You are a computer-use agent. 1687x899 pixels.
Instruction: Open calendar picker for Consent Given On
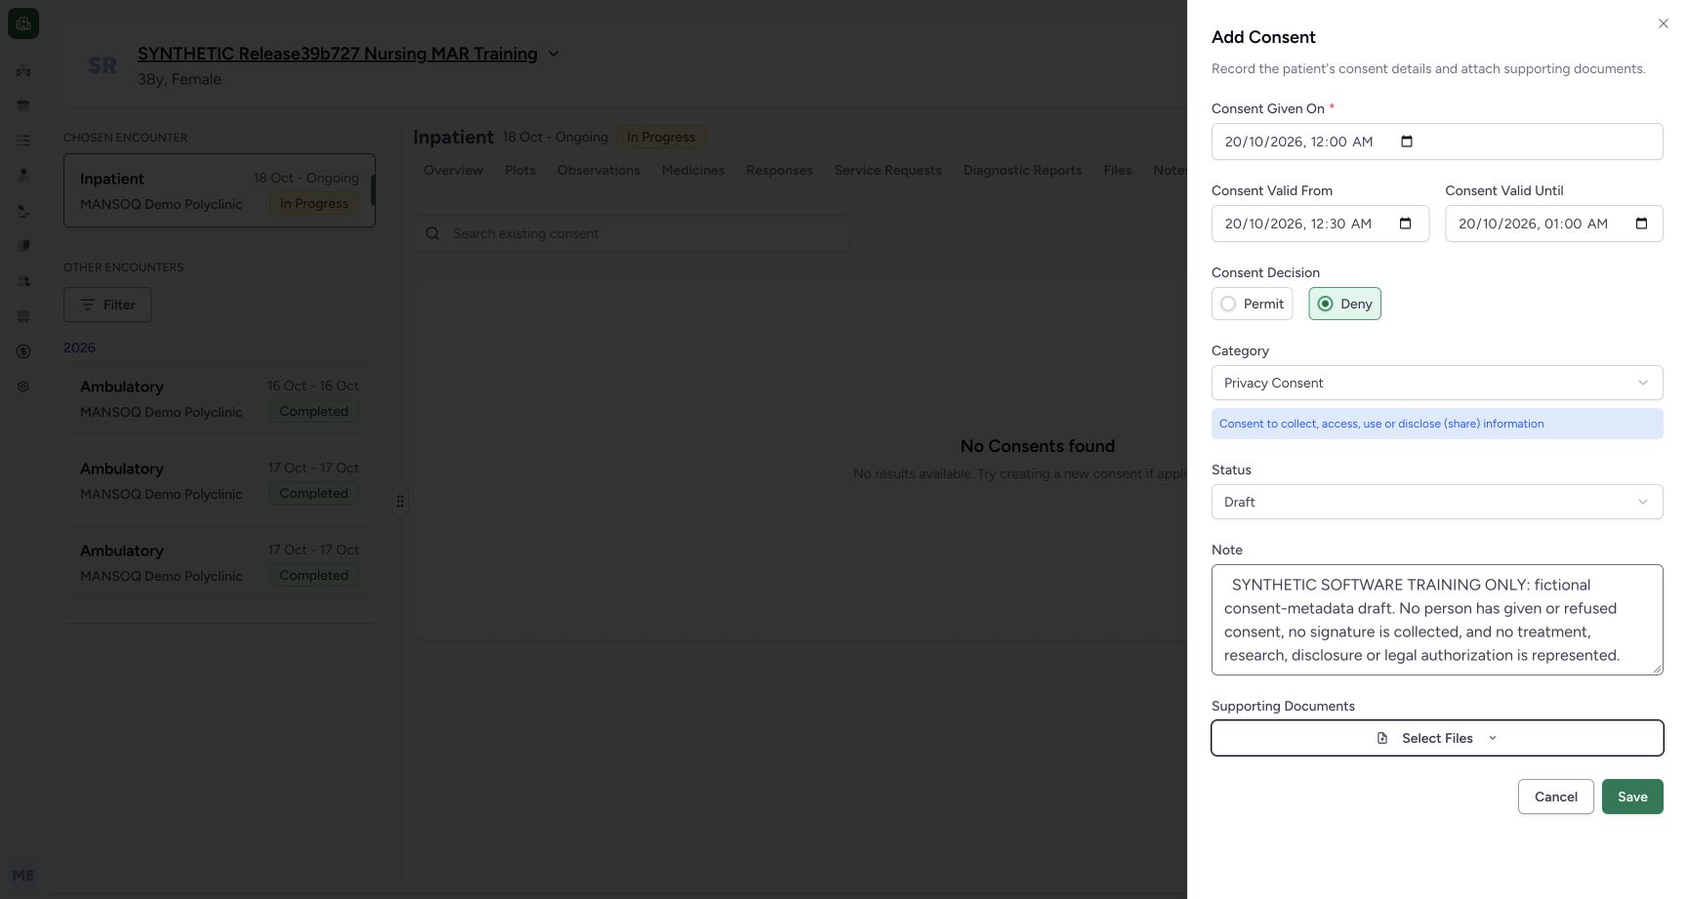tap(1406, 142)
